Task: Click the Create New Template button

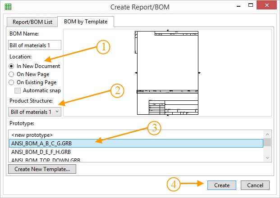Action: click(42, 169)
